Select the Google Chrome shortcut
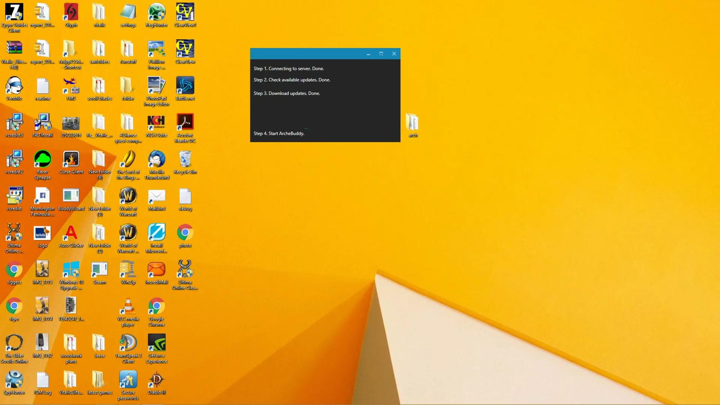This screenshot has width=720, height=405. (156, 307)
